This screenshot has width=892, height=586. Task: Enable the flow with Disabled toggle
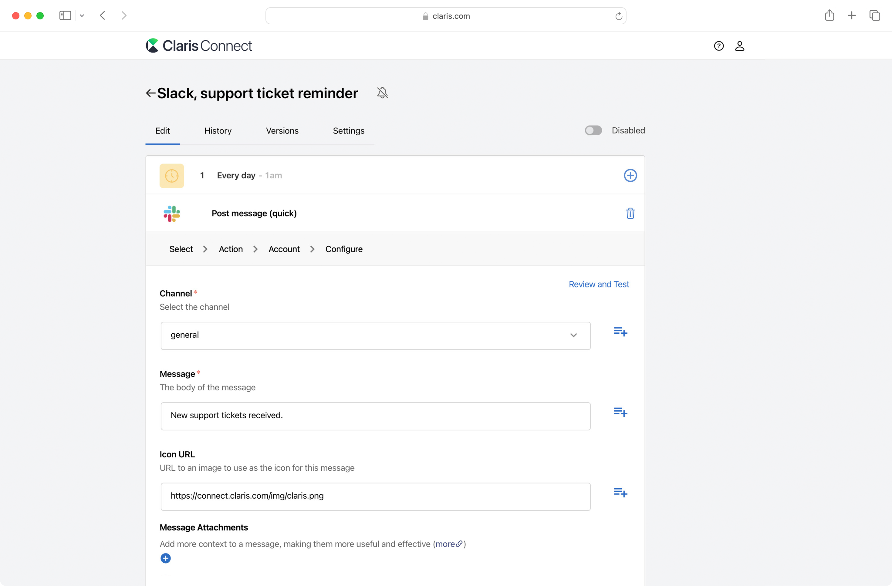[593, 130]
